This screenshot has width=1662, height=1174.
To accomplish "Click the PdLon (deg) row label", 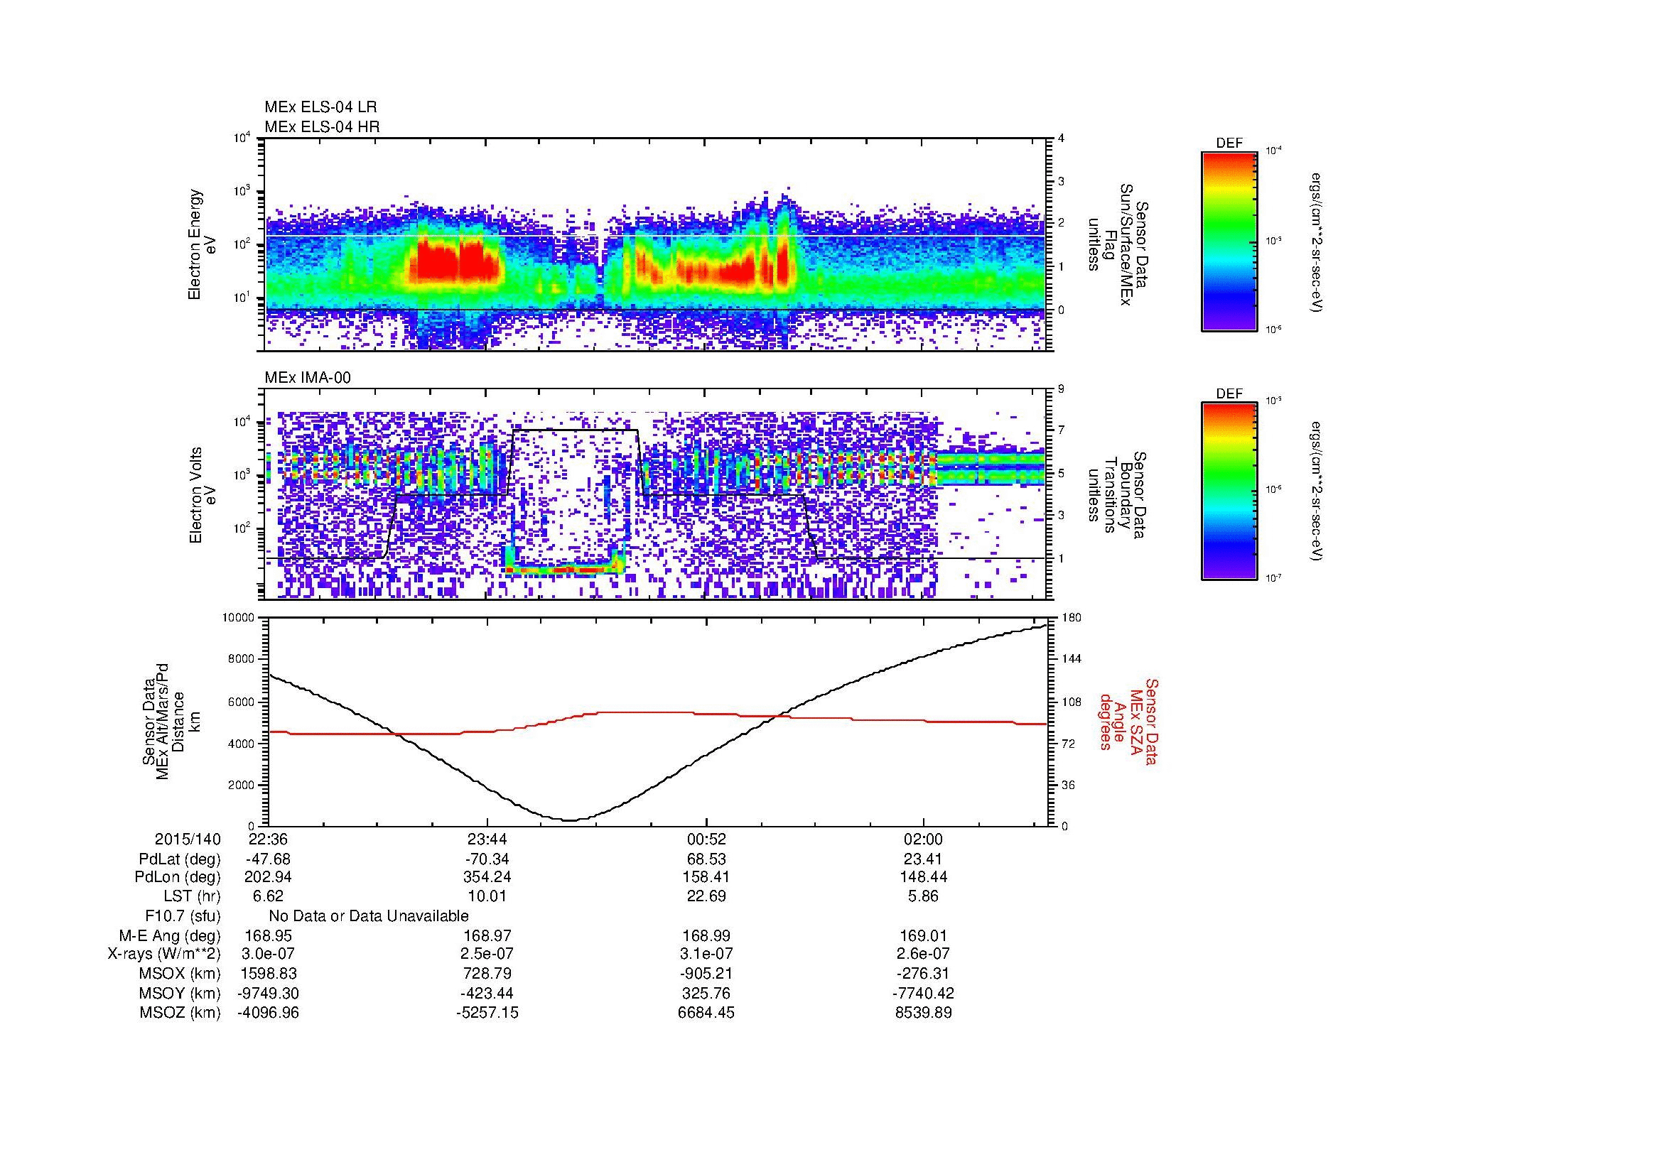I will (x=178, y=877).
